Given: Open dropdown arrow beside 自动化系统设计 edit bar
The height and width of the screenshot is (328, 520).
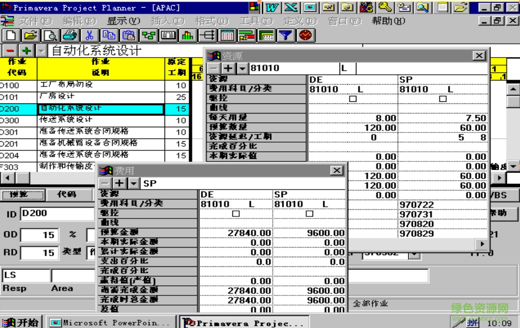Looking at the screenshot, I should (41, 51).
